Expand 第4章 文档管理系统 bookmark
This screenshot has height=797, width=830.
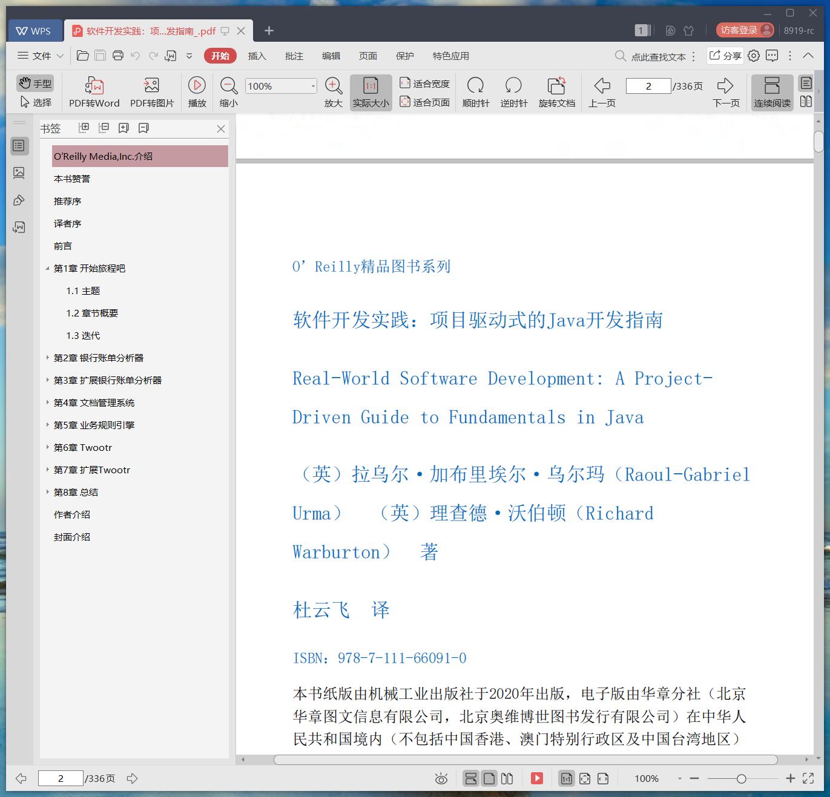point(47,402)
